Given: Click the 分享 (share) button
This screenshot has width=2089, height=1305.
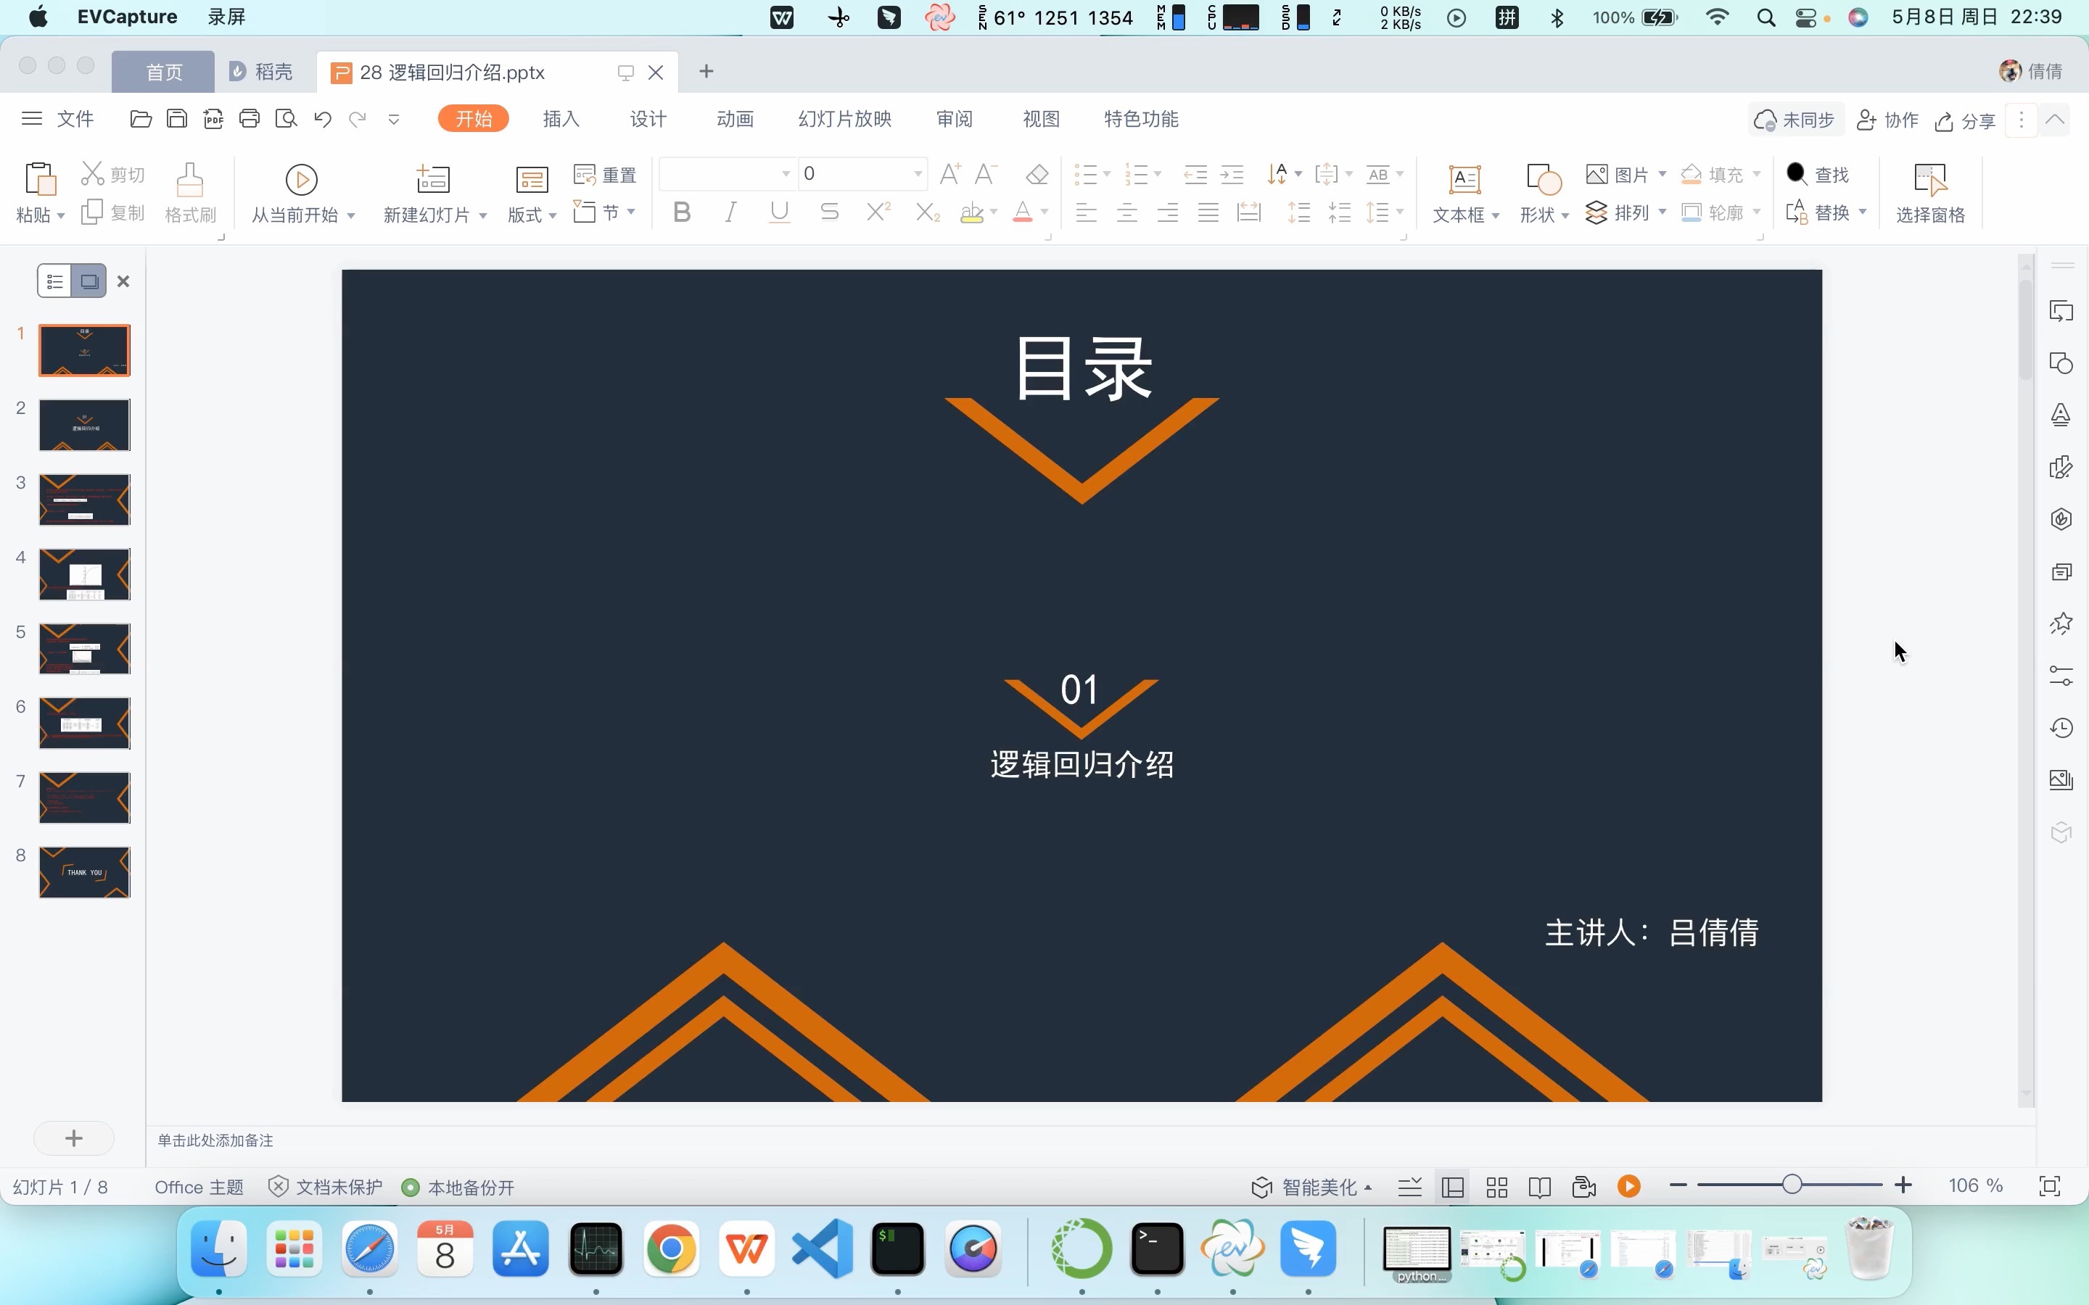Looking at the screenshot, I should coord(1966,120).
